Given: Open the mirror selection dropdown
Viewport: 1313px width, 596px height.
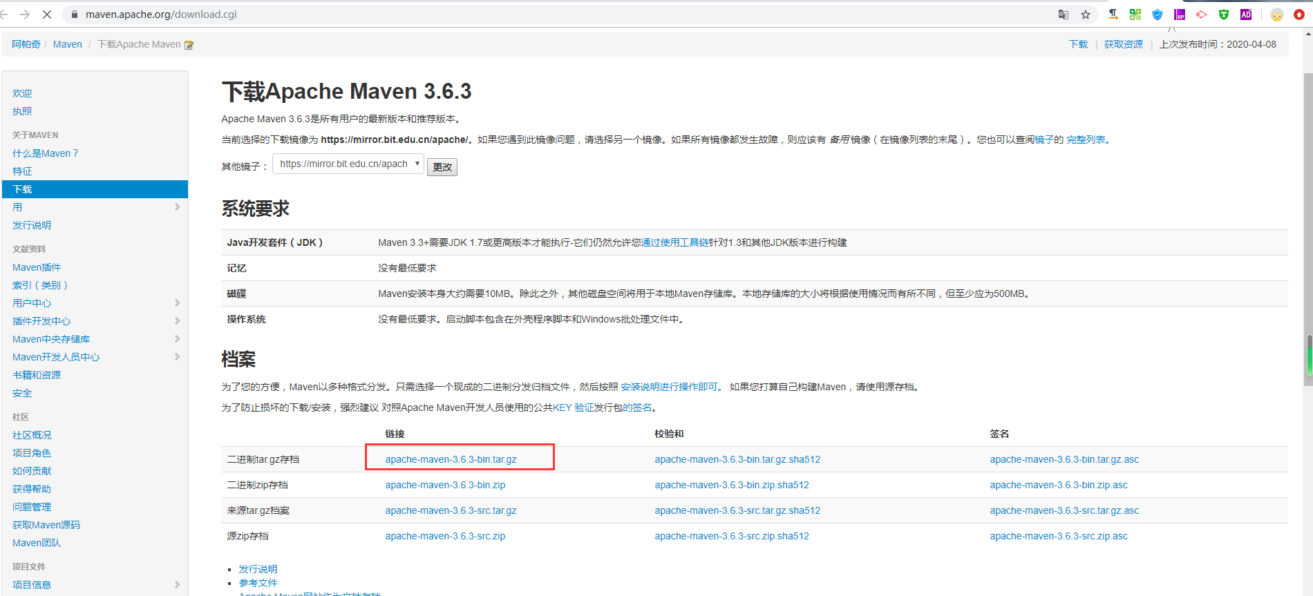Looking at the screenshot, I should pyautogui.click(x=348, y=164).
